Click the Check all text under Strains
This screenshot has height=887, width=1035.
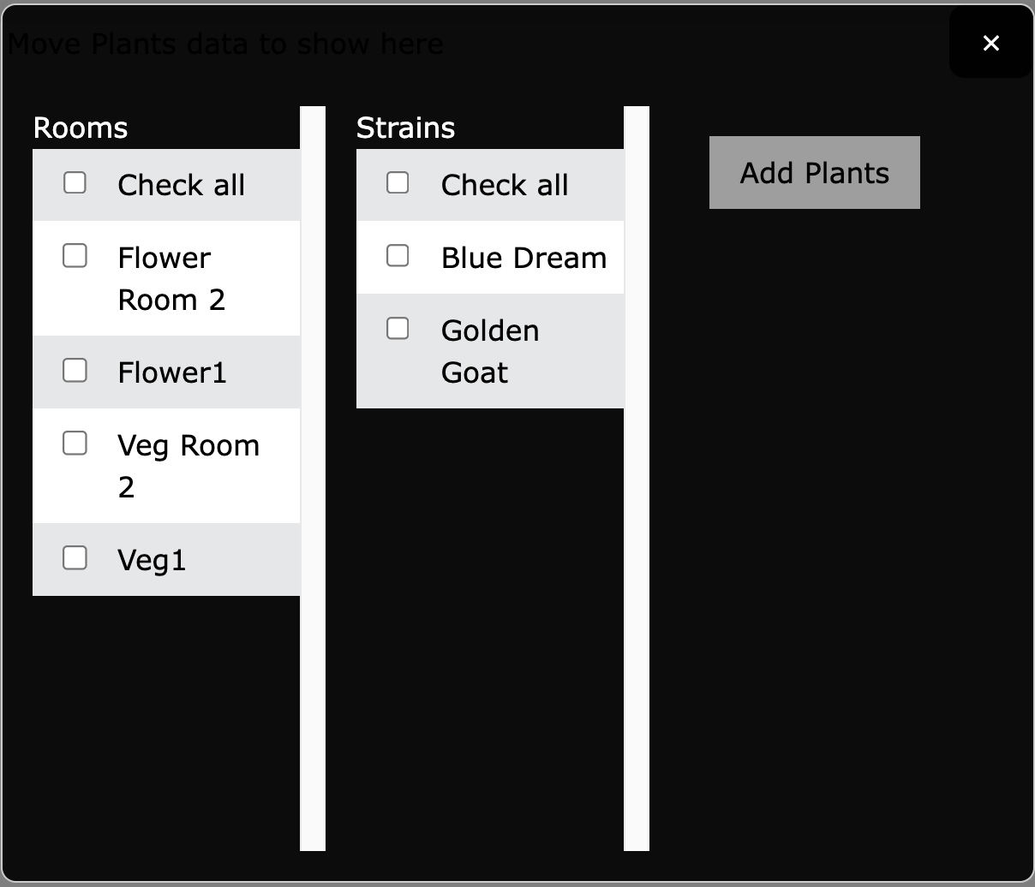(x=505, y=185)
